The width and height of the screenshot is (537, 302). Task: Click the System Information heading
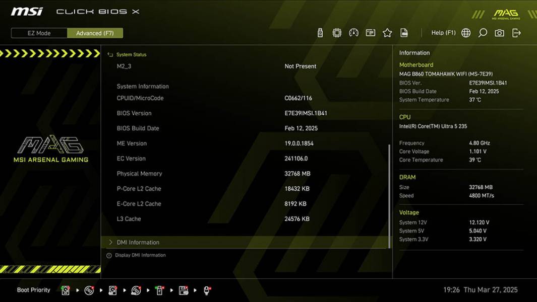point(143,87)
